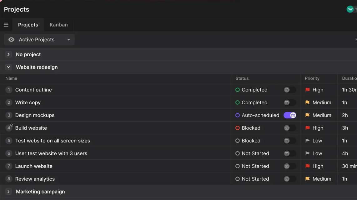357x200 pixels.
Task: Click the Priority column header
Action: pyautogui.click(x=312, y=78)
